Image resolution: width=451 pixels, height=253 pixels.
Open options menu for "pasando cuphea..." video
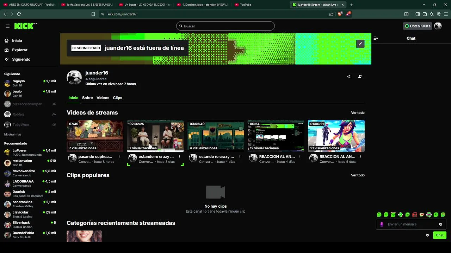click(x=119, y=157)
